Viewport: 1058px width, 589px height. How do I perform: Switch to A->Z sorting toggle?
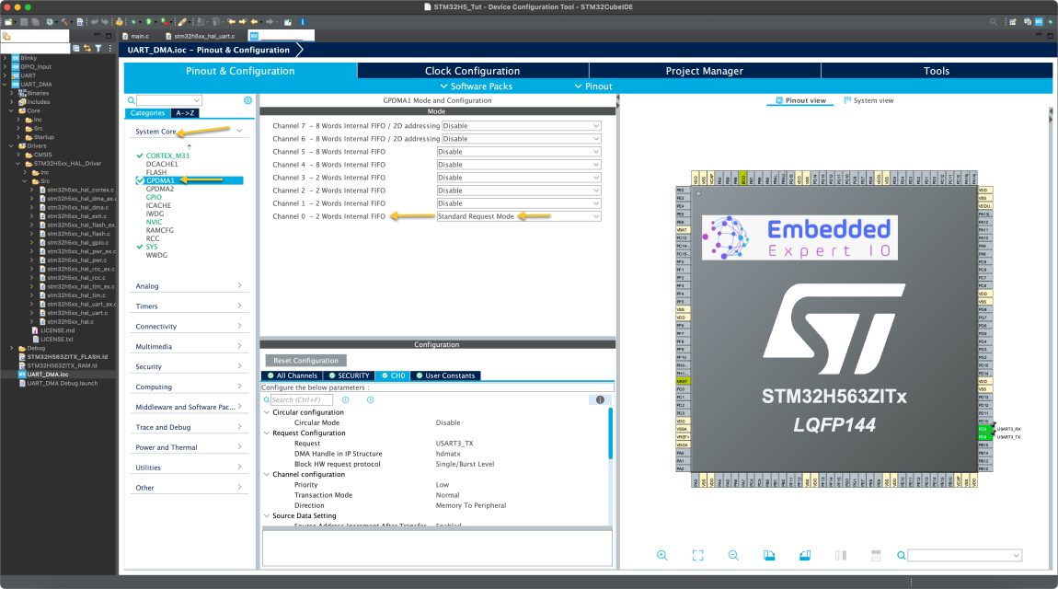(185, 113)
